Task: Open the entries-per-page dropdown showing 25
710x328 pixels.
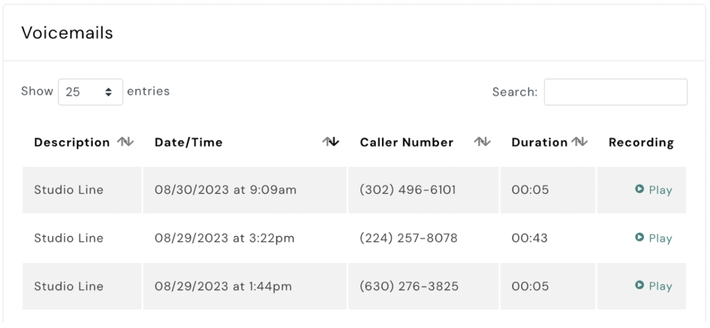Action: click(x=90, y=92)
